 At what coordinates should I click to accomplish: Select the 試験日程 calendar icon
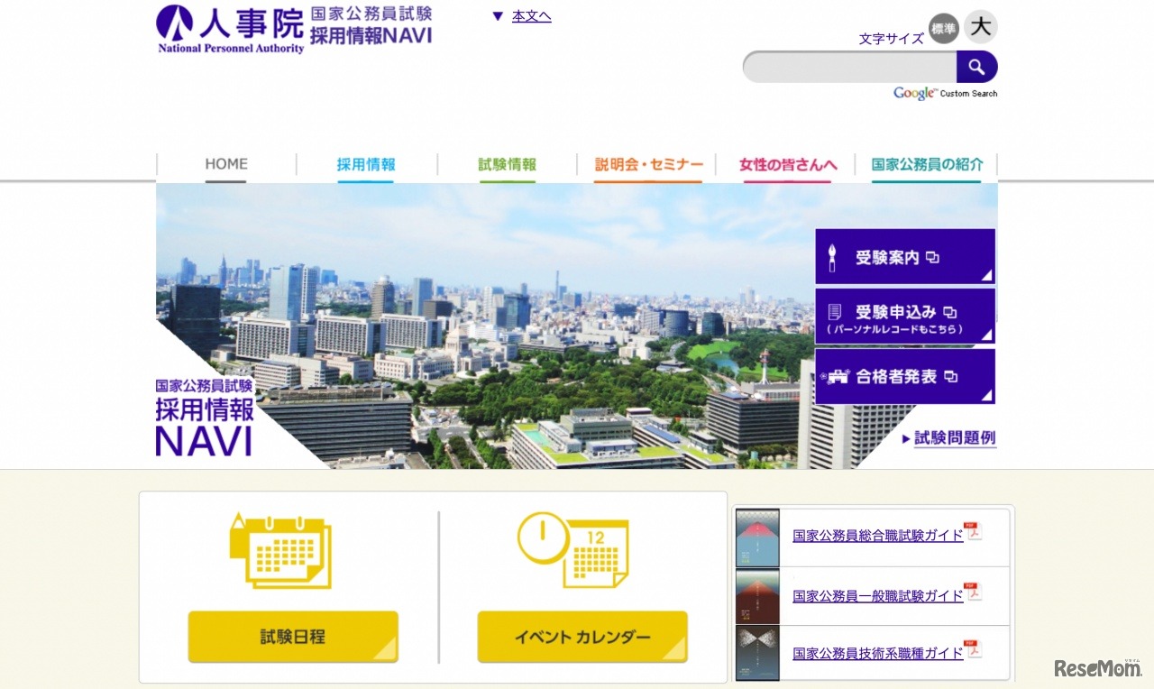click(281, 552)
